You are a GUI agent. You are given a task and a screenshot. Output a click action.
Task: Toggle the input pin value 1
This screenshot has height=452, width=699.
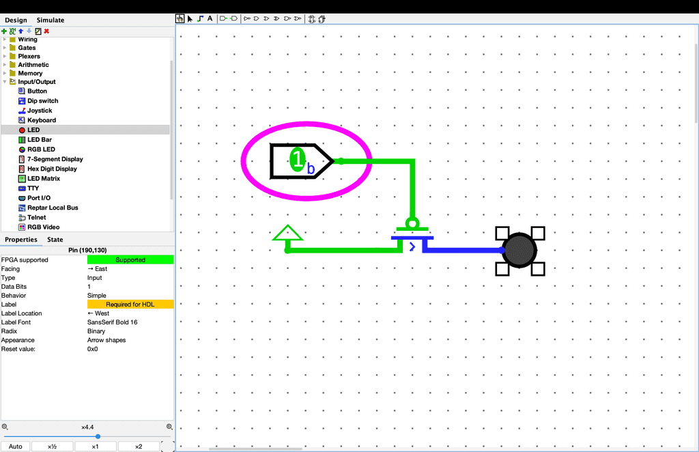297,160
